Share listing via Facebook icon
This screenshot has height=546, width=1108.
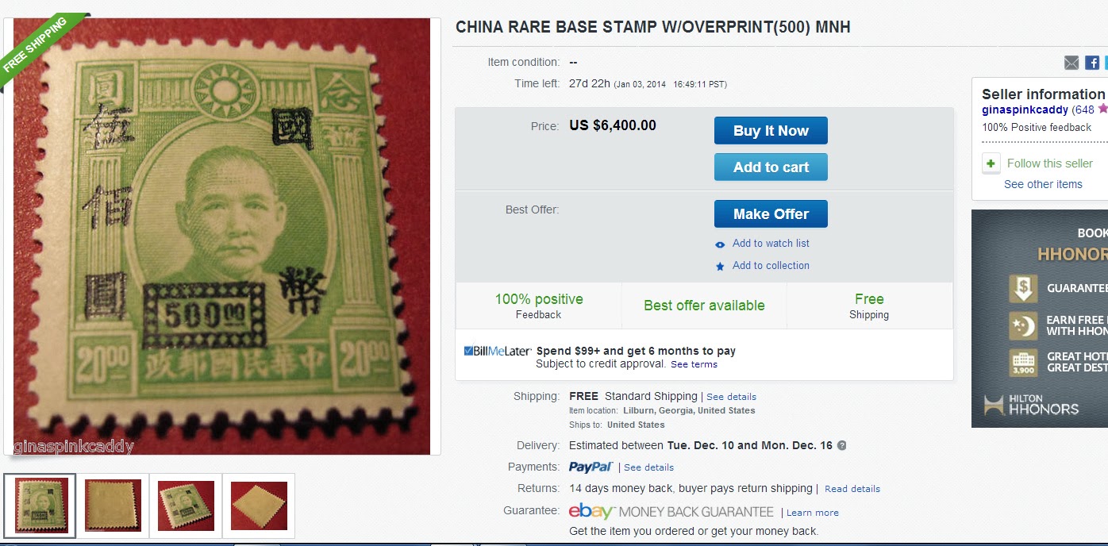[x=1092, y=63]
